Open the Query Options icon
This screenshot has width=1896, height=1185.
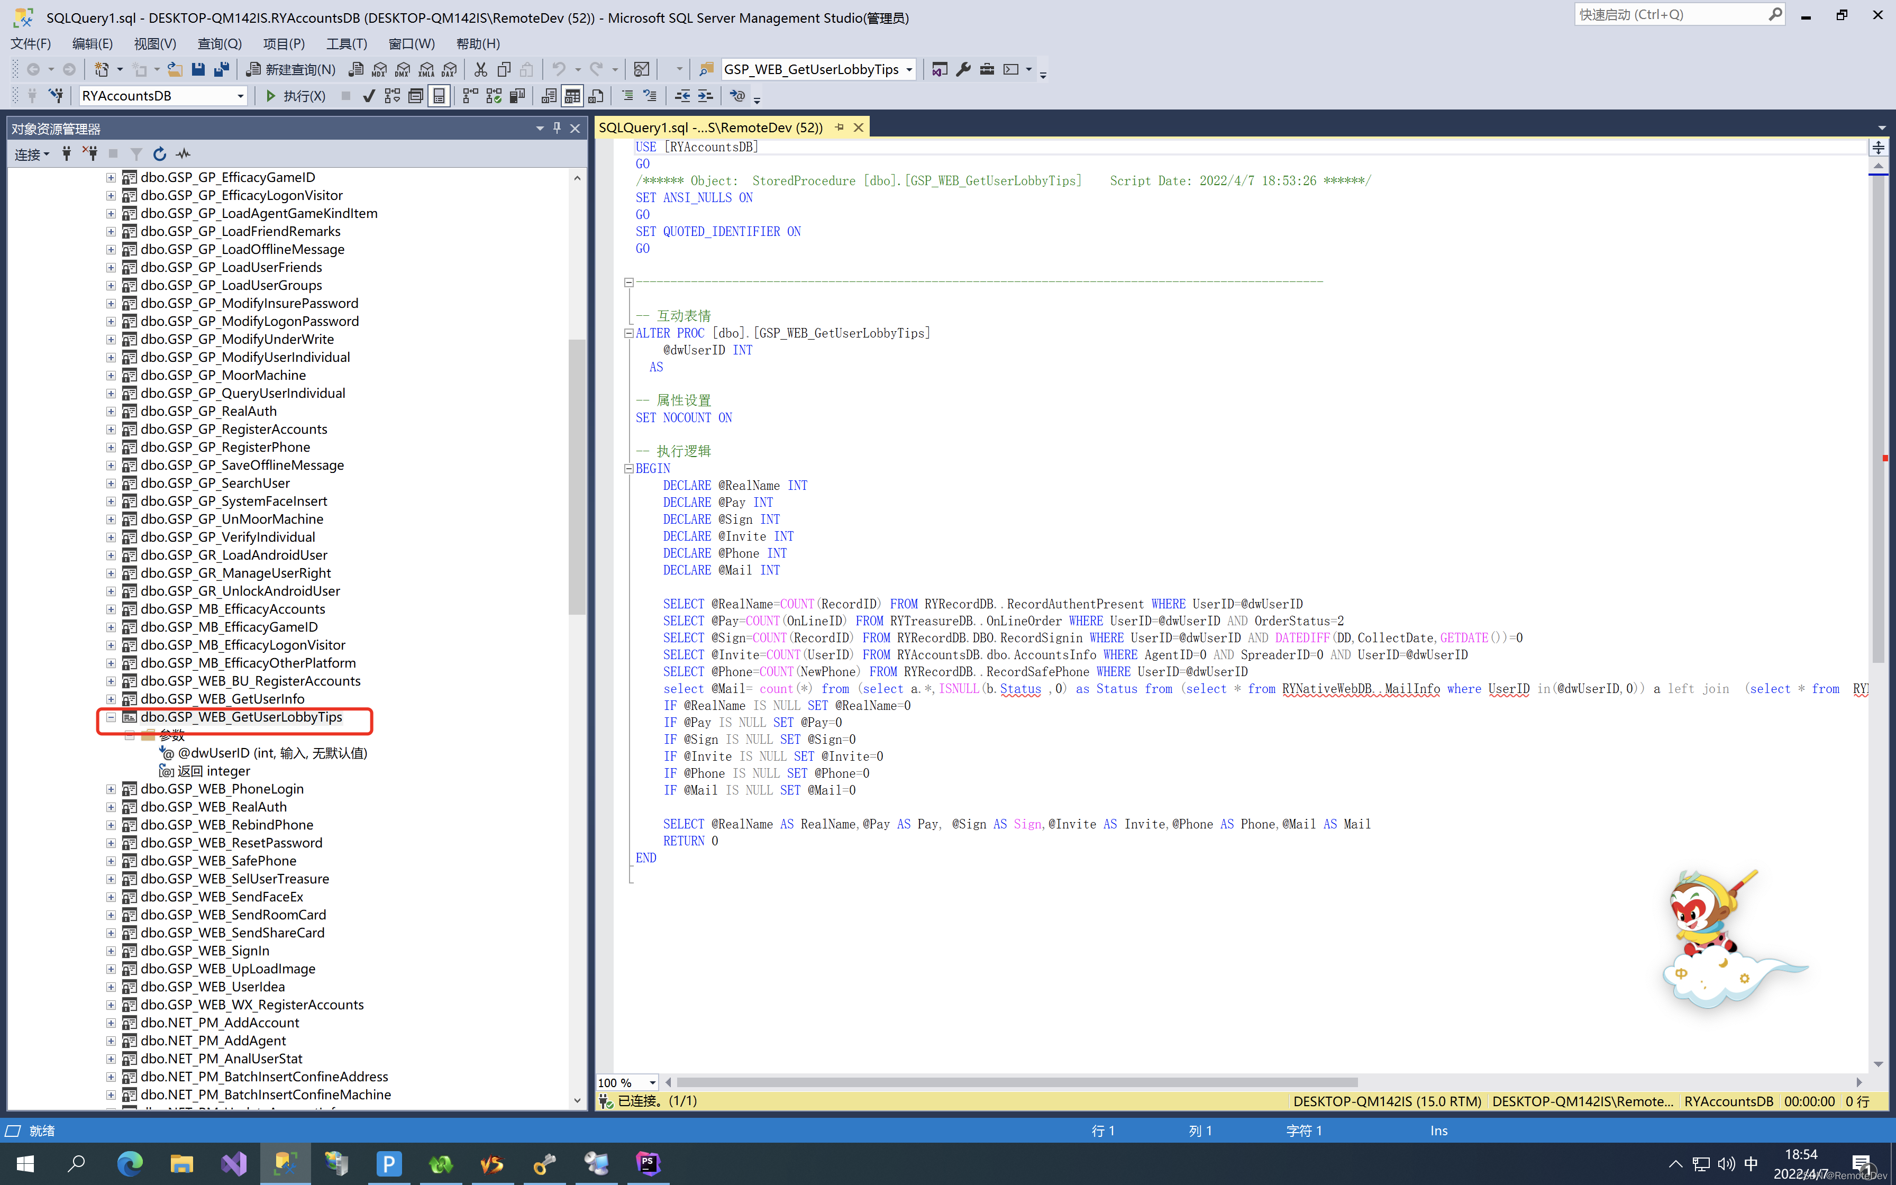416,96
